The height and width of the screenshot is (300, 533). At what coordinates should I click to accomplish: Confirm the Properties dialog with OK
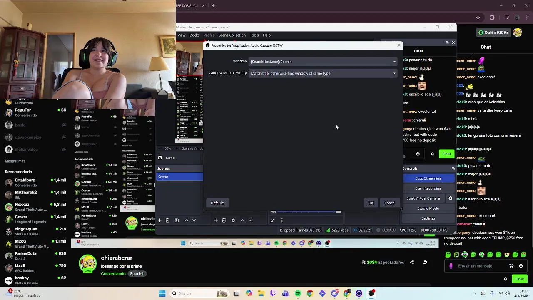click(x=371, y=203)
